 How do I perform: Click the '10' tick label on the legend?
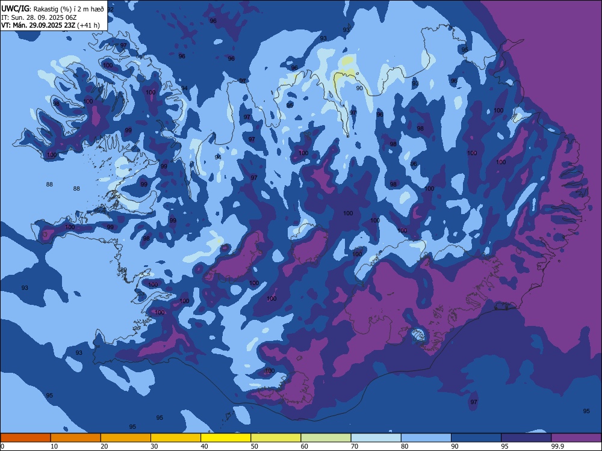[x=54, y=446]
